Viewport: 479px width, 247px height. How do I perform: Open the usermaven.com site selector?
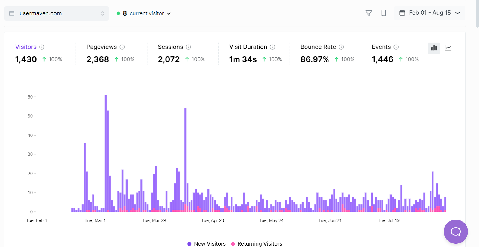57,13
